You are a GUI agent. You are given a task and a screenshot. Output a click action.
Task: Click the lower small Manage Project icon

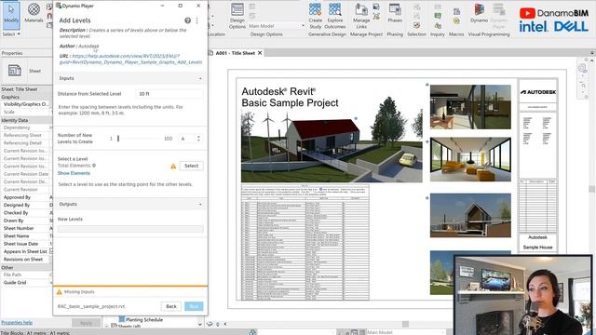(x=376, y=17)
